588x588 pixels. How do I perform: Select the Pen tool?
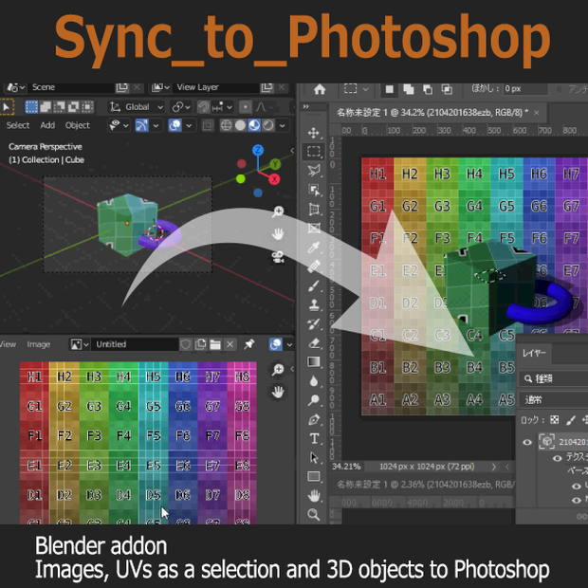pyautogui.click(x=314, y=419)
